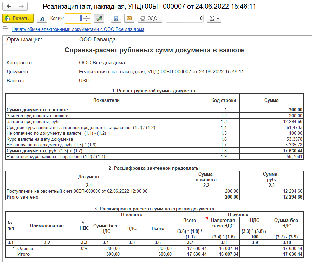
Task: Go forward with the right arrow
Action: (21, 7)
